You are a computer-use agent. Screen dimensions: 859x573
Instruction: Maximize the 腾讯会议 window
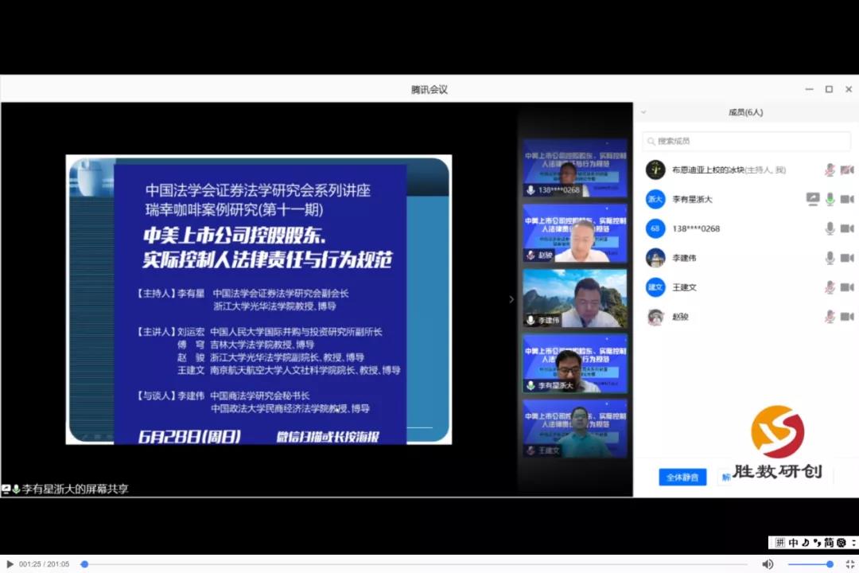click(829, 89)
